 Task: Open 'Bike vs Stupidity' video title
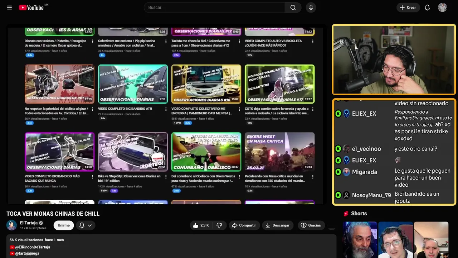point(129,178)
